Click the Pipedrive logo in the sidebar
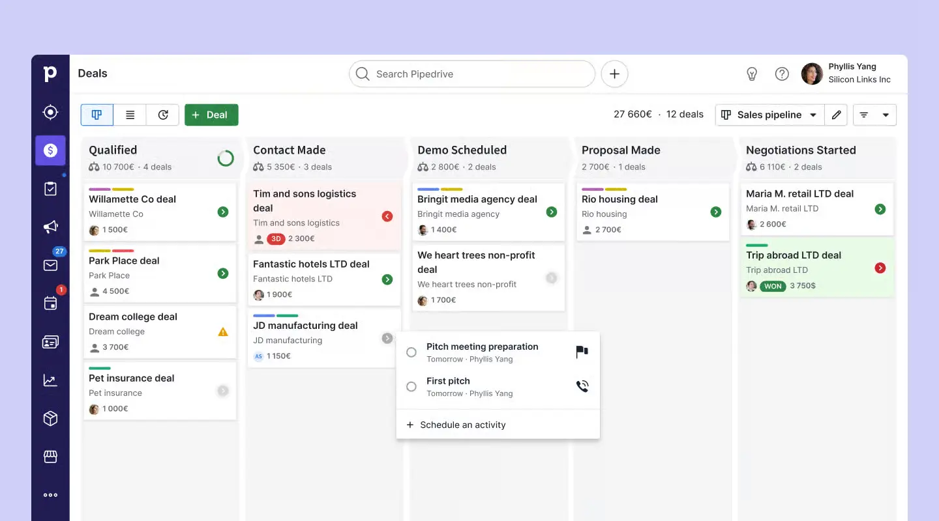Viewport: 939px width, 521px height. [50, 74]
